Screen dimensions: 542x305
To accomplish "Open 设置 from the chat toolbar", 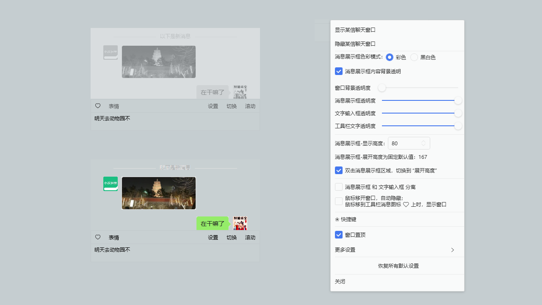I will [213, 237].
